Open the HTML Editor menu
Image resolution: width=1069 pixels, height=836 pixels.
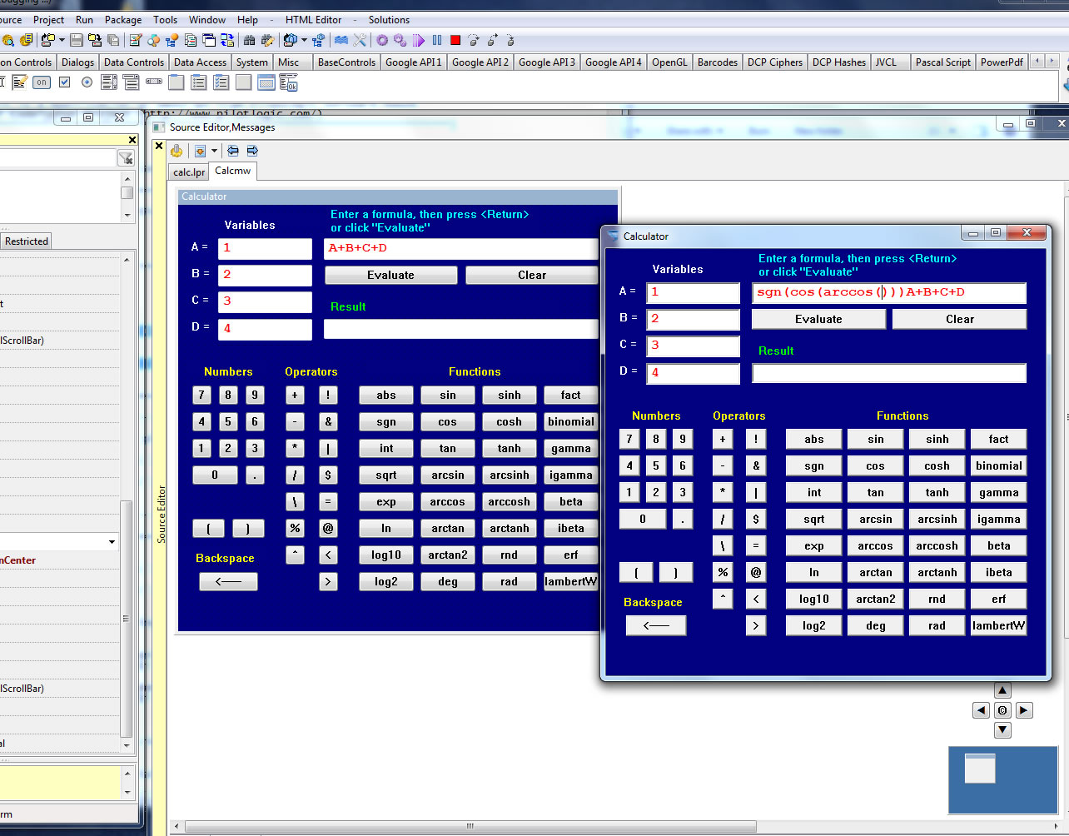[314, 20]
